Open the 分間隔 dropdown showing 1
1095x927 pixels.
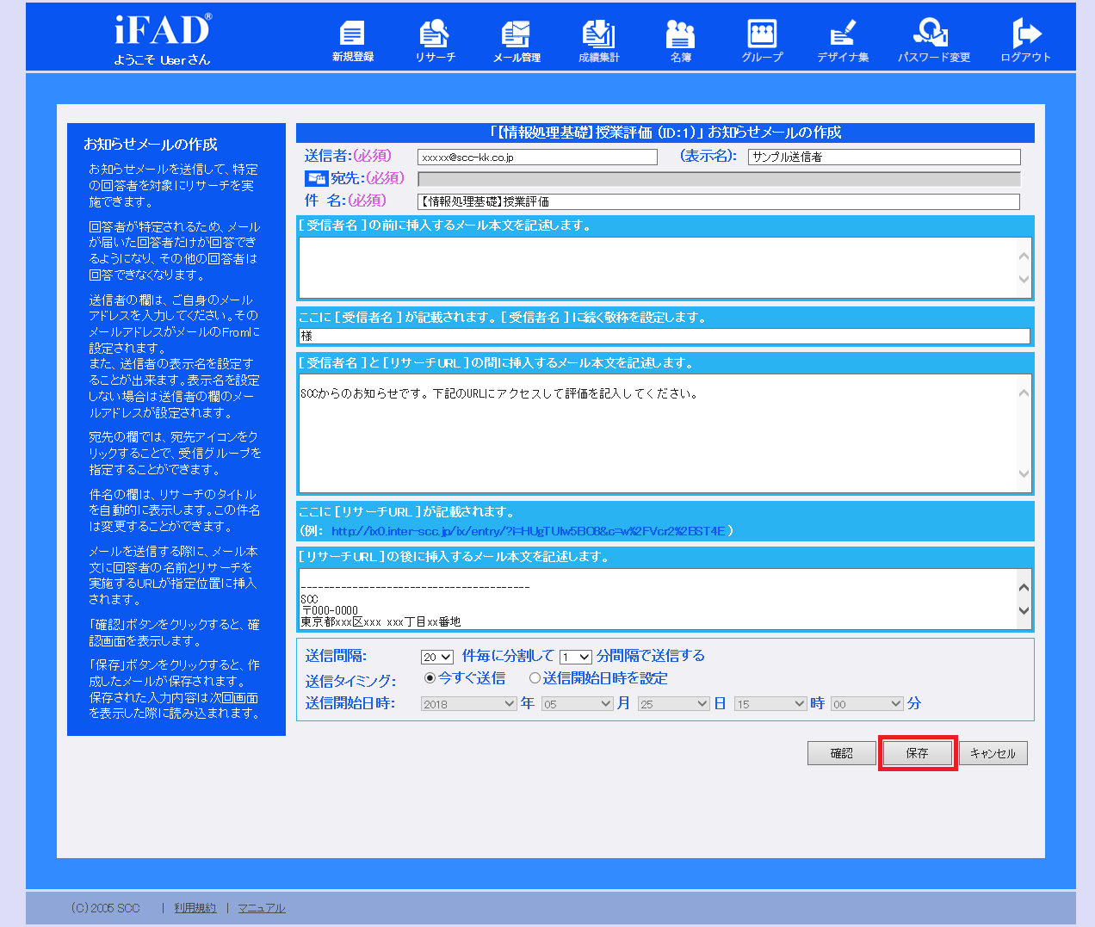576,657
